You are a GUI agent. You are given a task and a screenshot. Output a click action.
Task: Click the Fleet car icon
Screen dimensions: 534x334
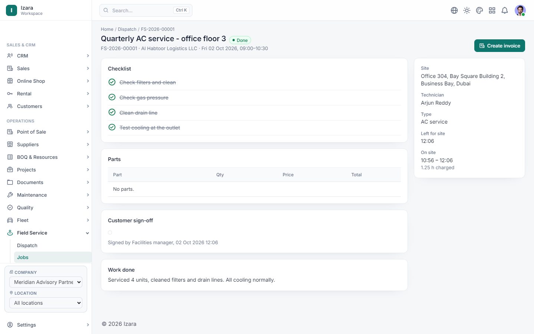10,220
